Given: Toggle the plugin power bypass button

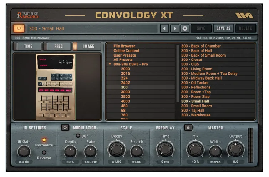Looking at the screenshot, I should [x=19, y=28].
